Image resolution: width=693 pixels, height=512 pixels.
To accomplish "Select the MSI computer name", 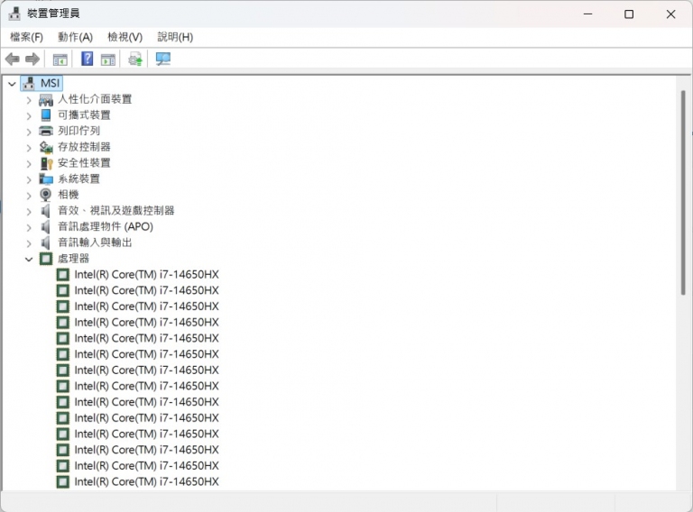I will [50, 83].
